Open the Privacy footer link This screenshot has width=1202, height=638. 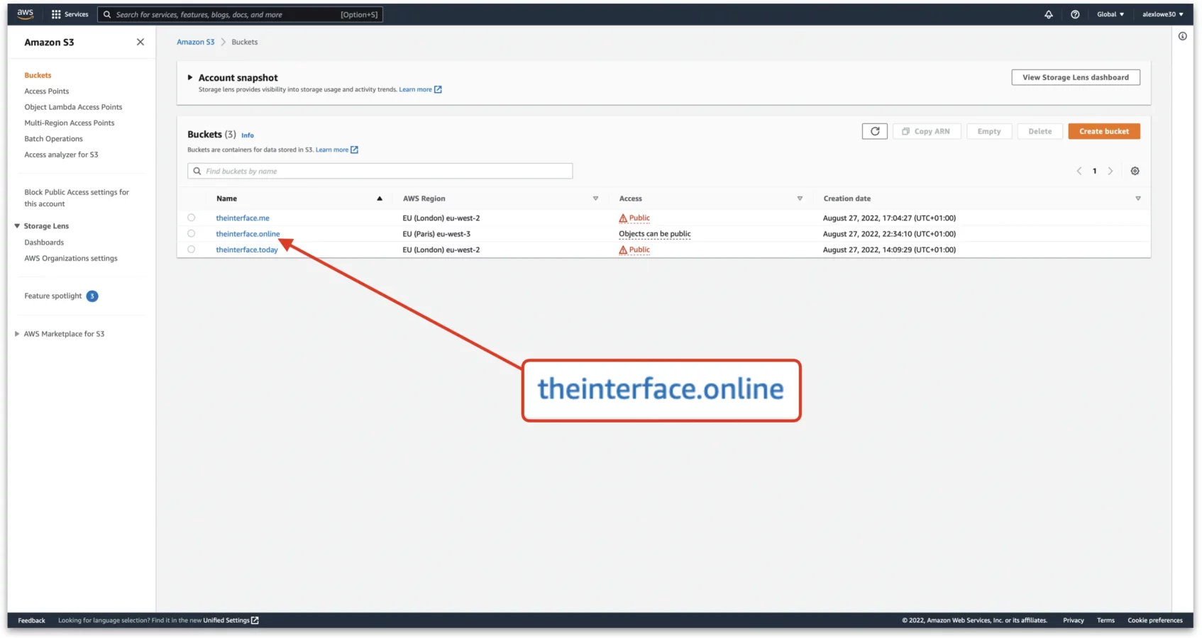pyautogui.click(x=1074, y=620)
